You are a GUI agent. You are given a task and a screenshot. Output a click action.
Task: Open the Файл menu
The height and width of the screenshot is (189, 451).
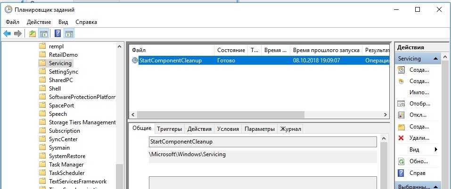[12, 22]
